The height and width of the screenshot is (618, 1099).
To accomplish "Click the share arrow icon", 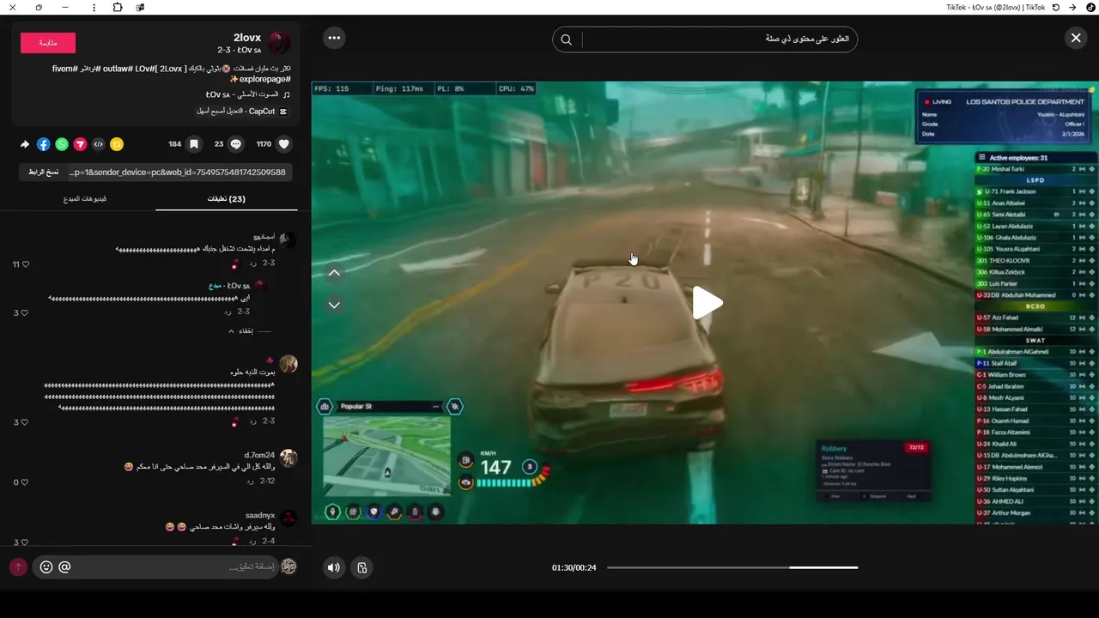I will (25, 144).
